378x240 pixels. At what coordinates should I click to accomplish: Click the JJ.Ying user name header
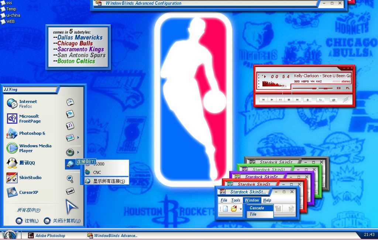(11, 89)
